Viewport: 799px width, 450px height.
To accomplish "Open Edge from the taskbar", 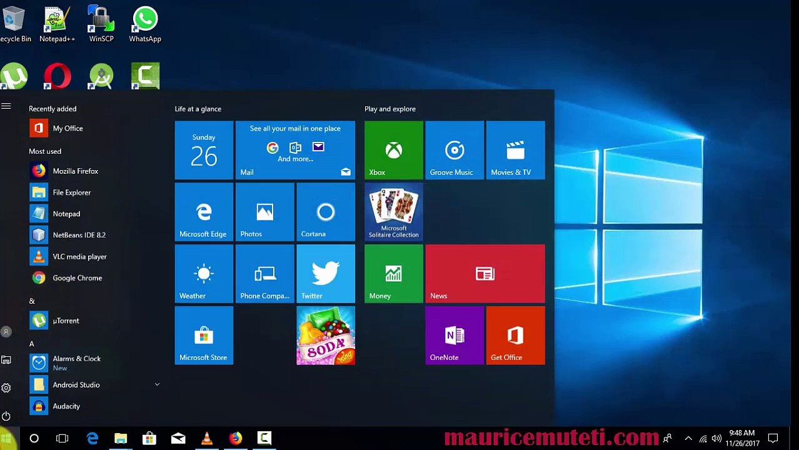I will pyautogui.click(x=93, y=439).
